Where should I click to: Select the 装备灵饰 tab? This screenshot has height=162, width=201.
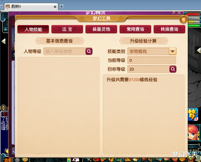pos(101,29)
